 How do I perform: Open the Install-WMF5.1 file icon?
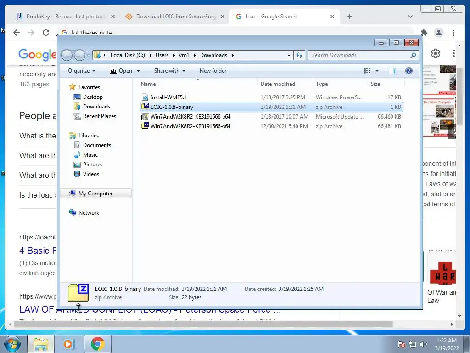tap(145, 97)
